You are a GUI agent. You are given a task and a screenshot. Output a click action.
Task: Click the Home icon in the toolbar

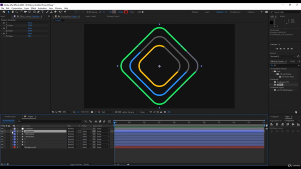point(4,12)
